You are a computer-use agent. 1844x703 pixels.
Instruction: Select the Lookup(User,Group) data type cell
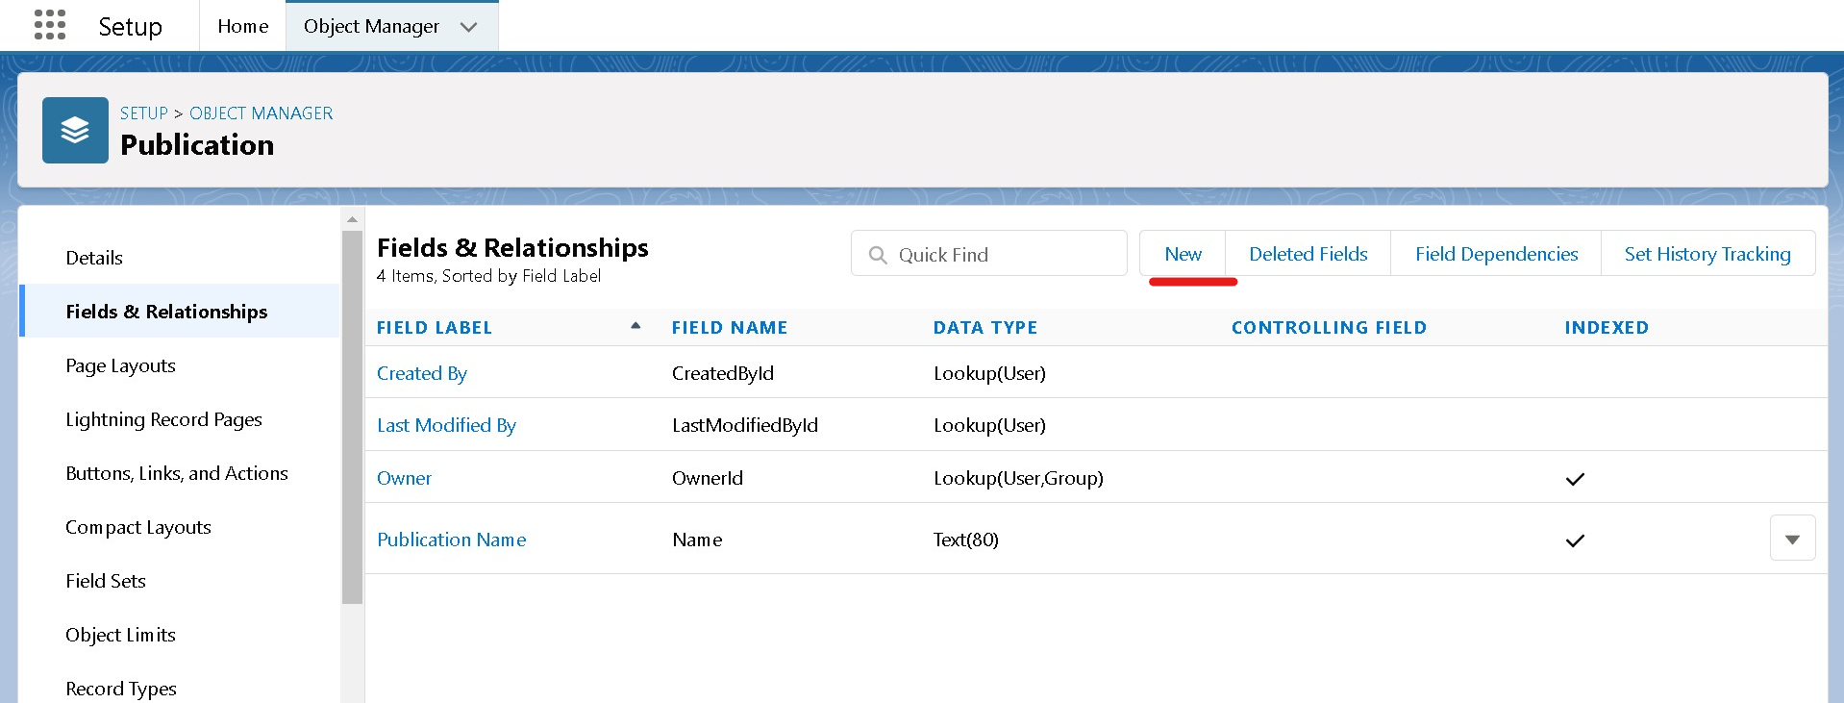point(1018,478)
